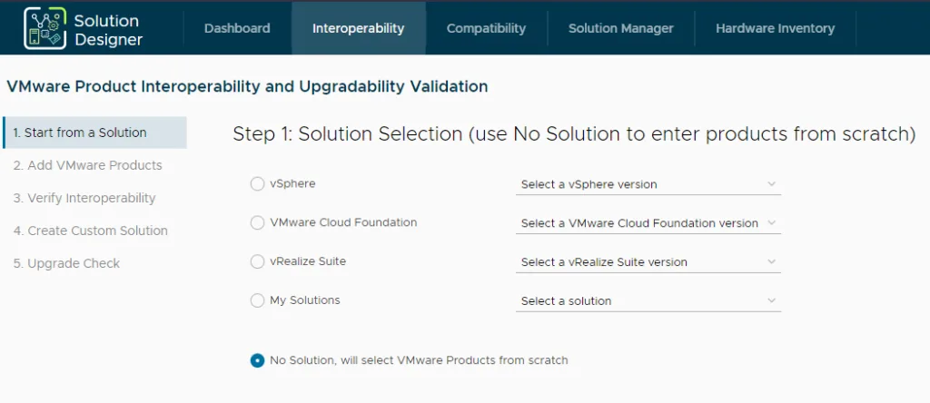Expand the Select a solution dropdown
The height and width of the screenshot is (403, 930).
[648, 301]
